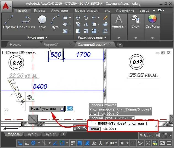
Task: Toggle Lineweight display in the status bar
Action: [x=73, y=143]
